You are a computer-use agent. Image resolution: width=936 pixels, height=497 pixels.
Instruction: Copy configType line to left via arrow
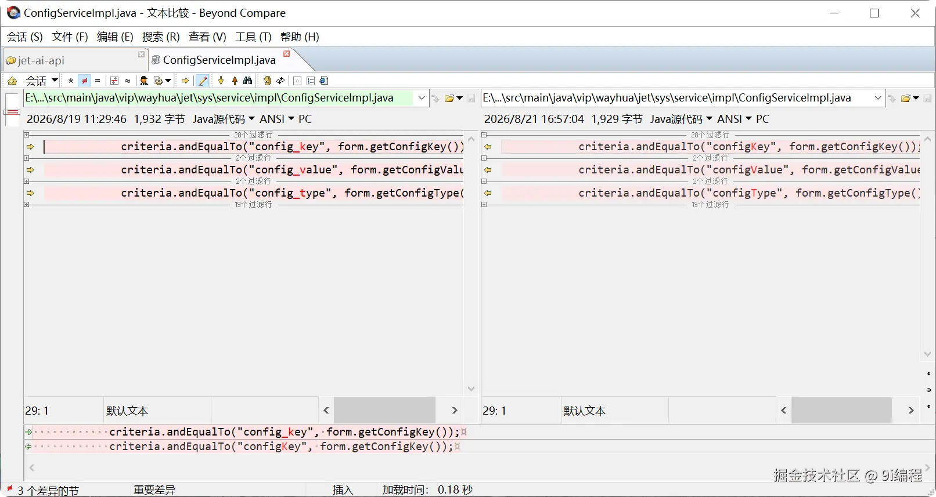488,193
